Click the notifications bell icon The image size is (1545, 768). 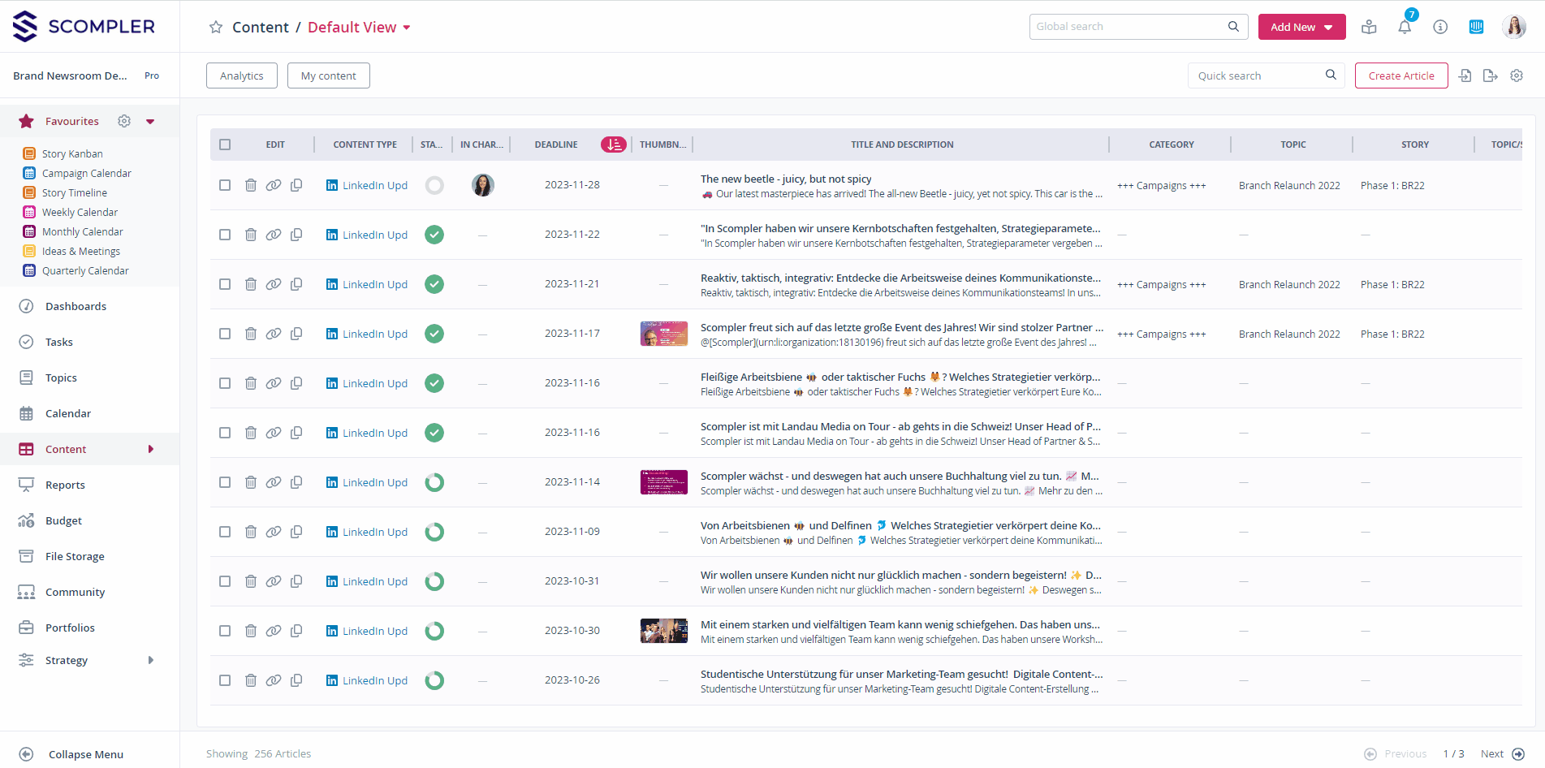pos(1405,27)
